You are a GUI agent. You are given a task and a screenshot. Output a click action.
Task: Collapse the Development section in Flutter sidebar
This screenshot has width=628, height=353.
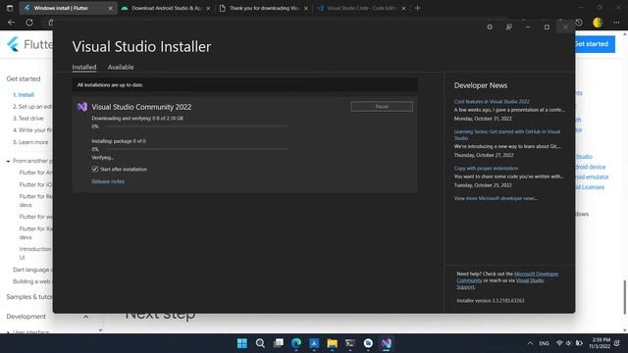(x=85, y=317)
